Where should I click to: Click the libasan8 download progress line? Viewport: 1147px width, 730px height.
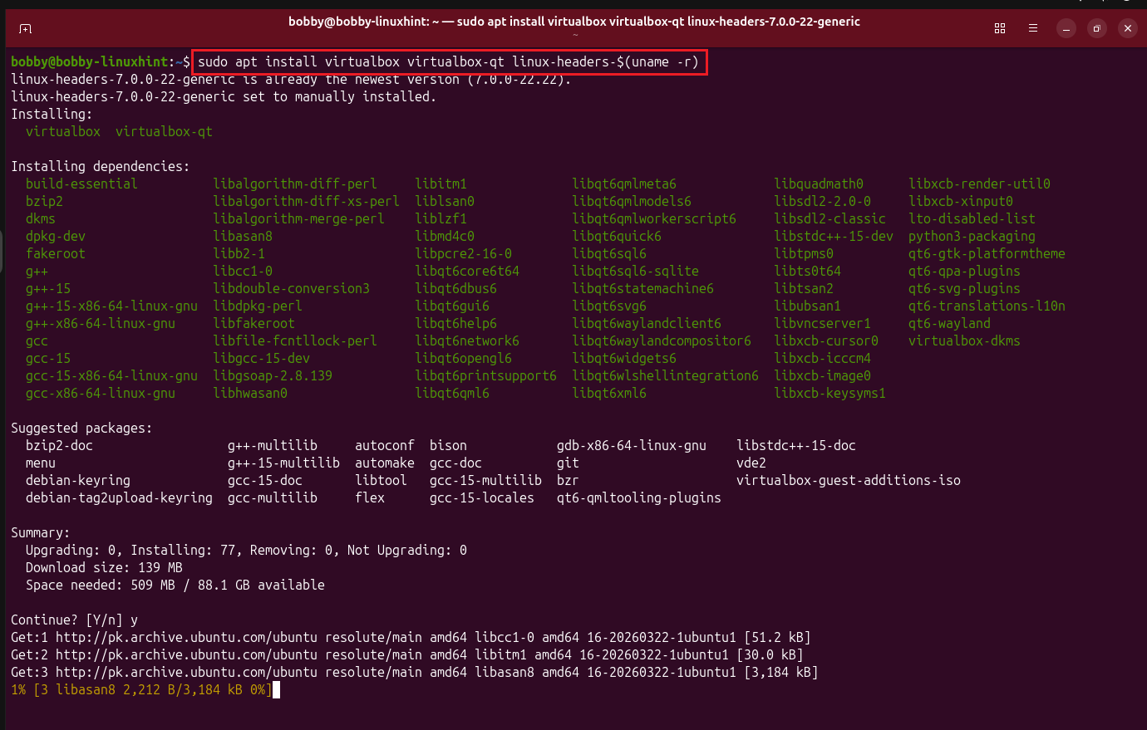pyautogui.click(x=141, y=689)
